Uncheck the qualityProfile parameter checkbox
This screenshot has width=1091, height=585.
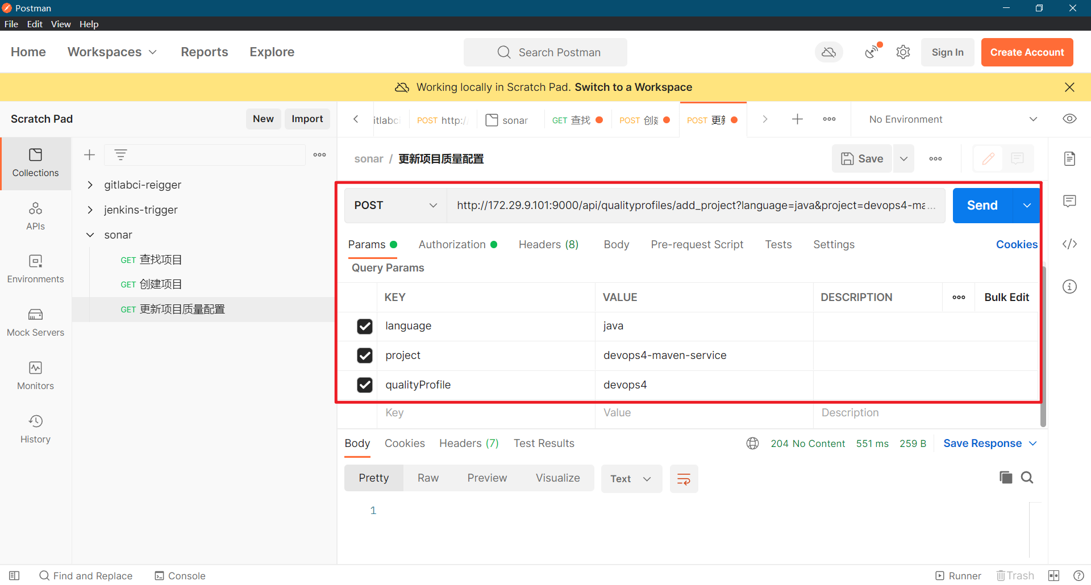[364, 385]
